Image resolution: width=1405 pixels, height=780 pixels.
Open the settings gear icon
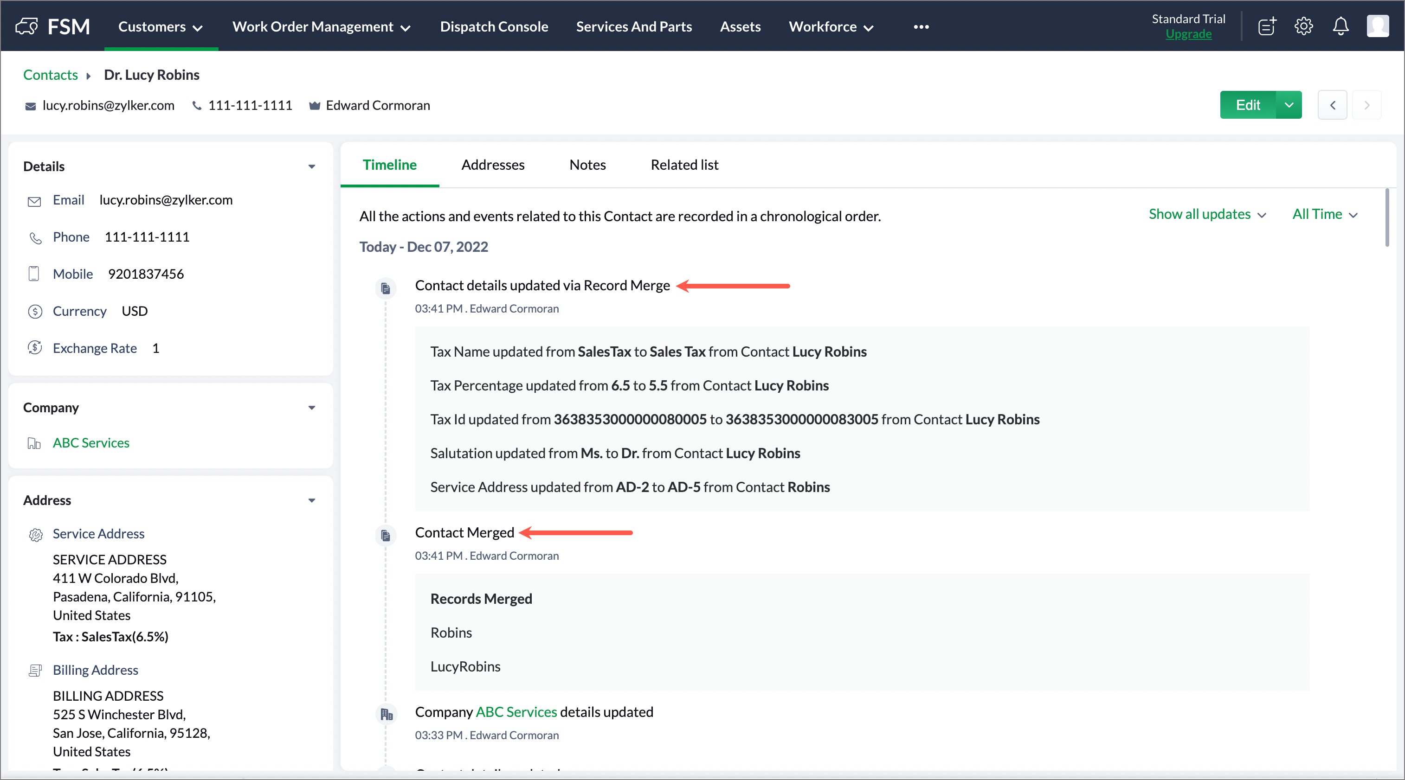pyautogui.click(x=1303, y=26)
